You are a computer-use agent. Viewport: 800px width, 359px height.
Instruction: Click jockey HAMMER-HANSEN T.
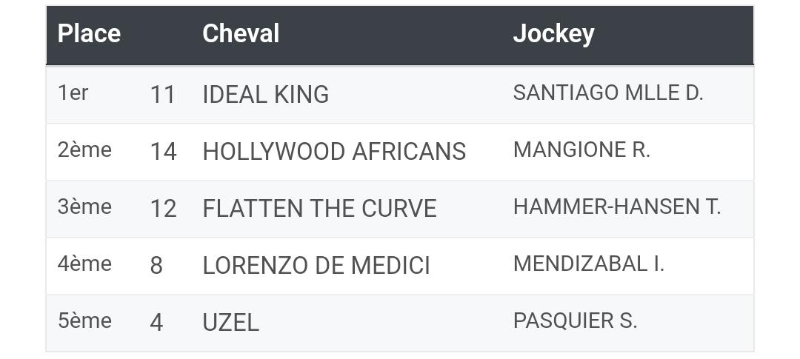tap(617, 207)
